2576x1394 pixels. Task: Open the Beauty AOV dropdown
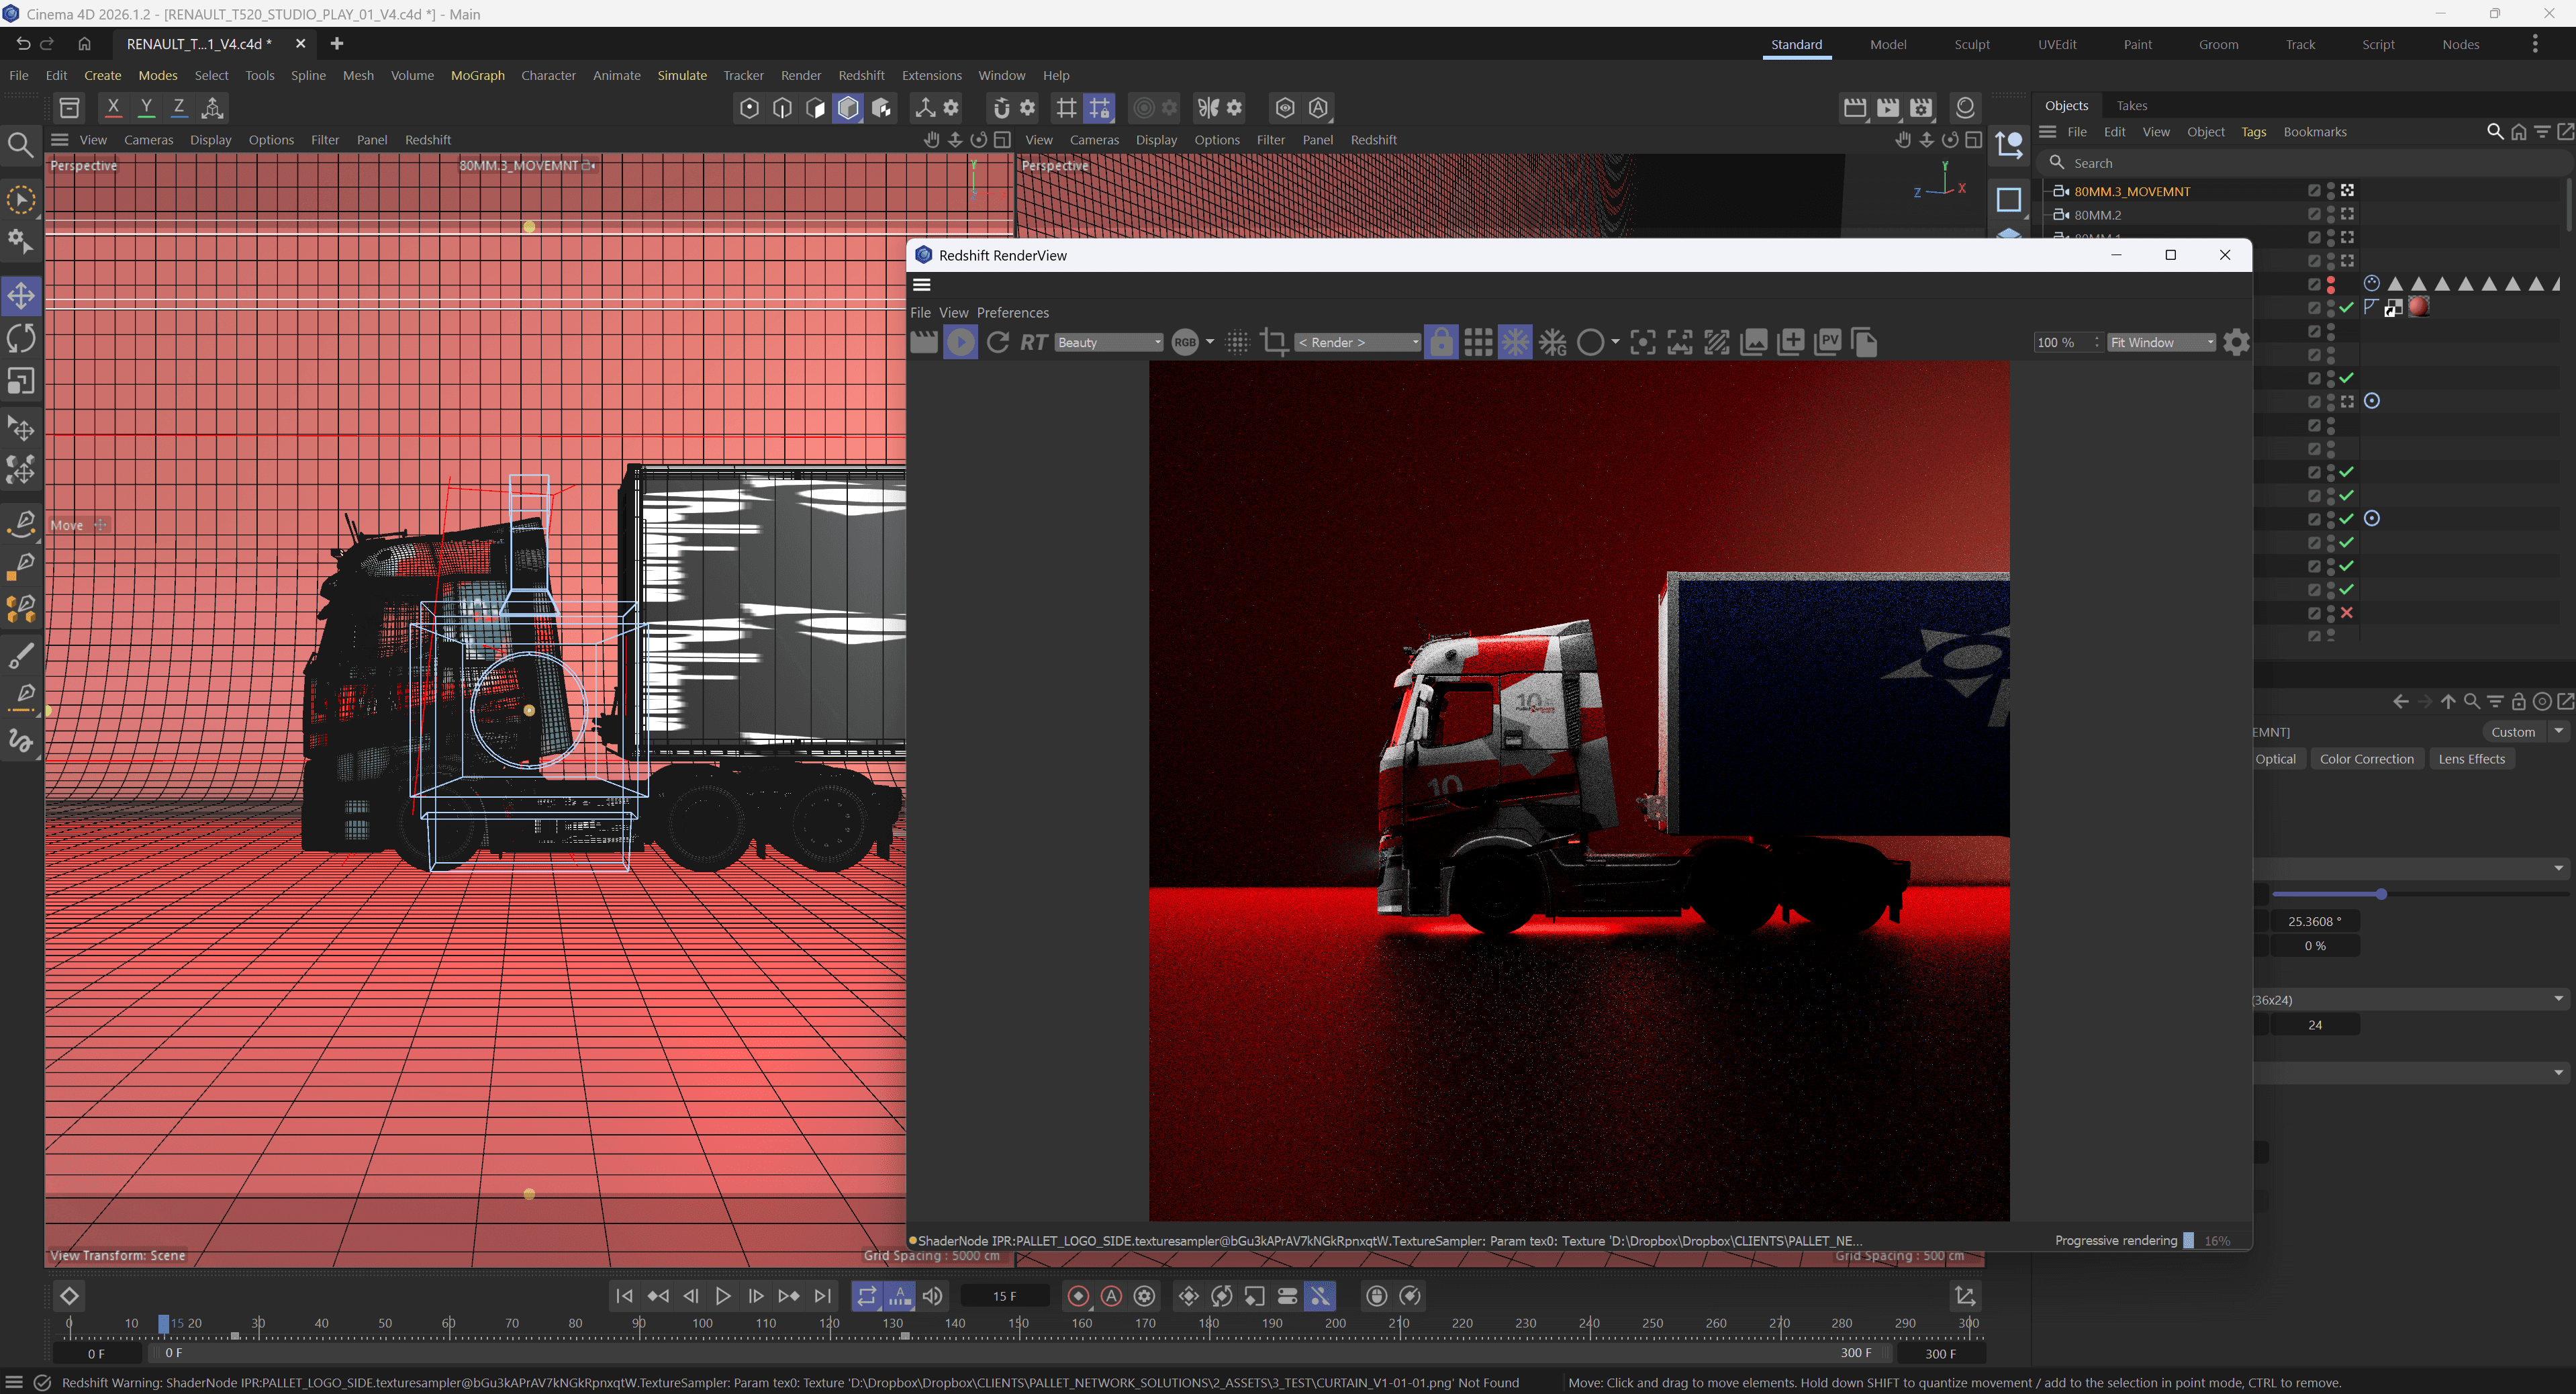(1108, 342)
